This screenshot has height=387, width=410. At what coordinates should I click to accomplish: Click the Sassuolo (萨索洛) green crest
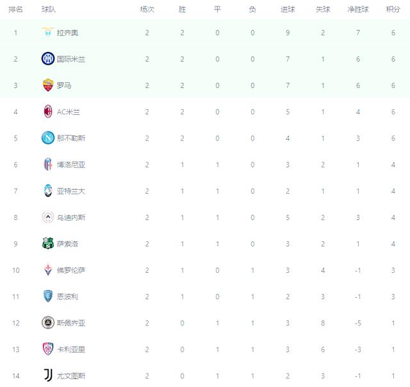tap(47, 244)
